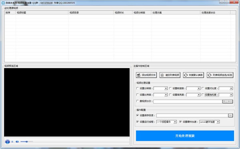Click the watermark removal input field
240x149 pixels.
click(x=188, y=102)
